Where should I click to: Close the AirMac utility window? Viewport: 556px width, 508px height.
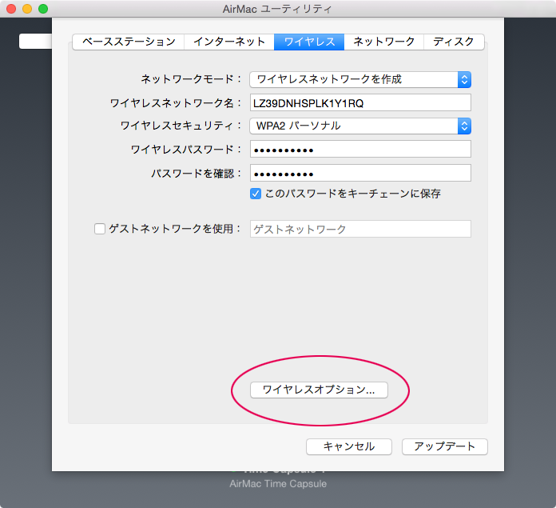(x=11, y=9)
